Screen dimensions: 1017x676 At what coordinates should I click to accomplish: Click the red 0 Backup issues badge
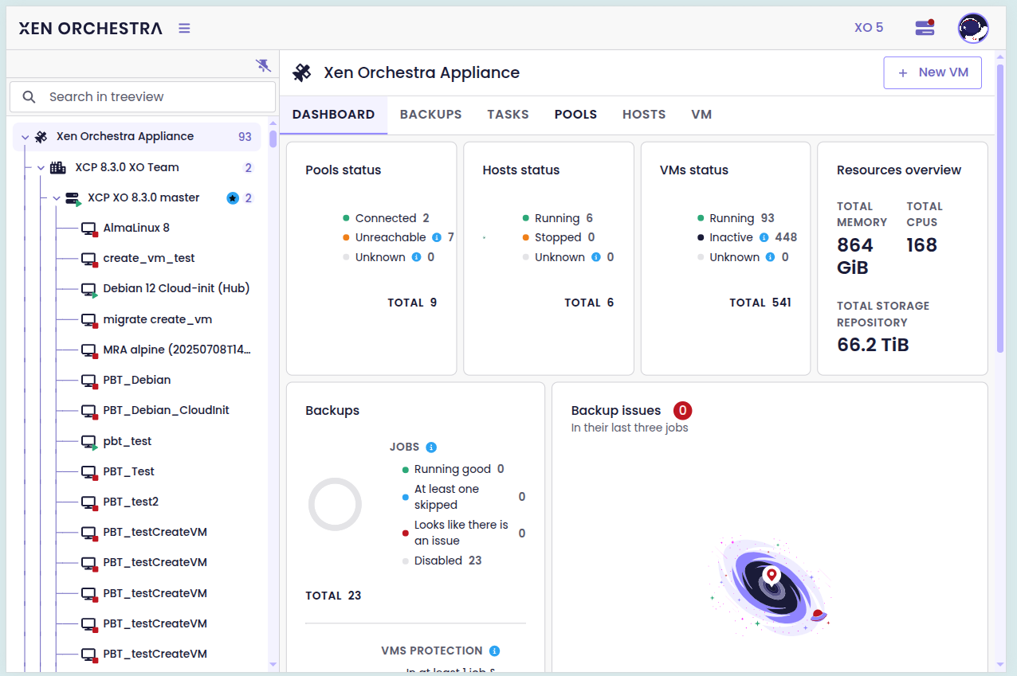coord(682,411)
